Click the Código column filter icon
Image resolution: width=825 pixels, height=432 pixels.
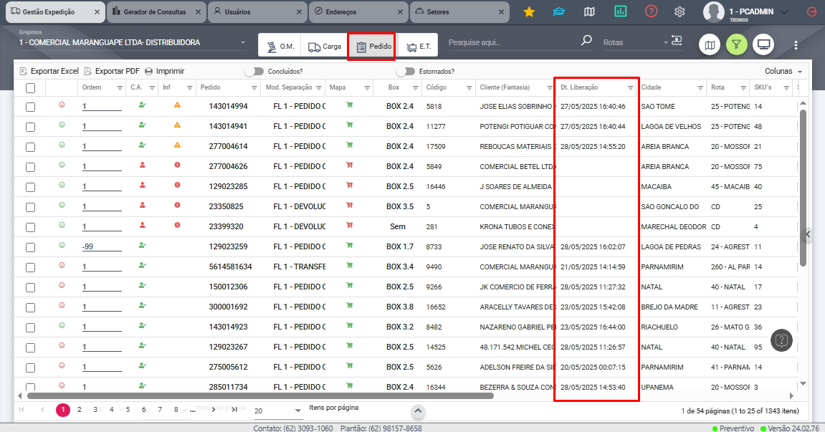pos(469,88)
